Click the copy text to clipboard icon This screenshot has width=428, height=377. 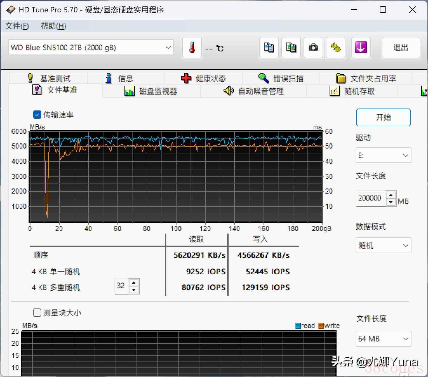point(269,48)
